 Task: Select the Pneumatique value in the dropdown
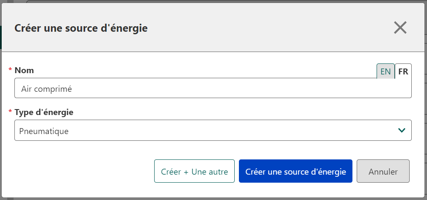(x=44, y=131)
